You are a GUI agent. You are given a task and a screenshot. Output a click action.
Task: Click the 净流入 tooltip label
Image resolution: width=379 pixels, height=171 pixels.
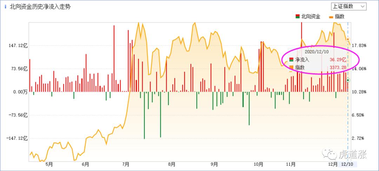pos(302,60)
